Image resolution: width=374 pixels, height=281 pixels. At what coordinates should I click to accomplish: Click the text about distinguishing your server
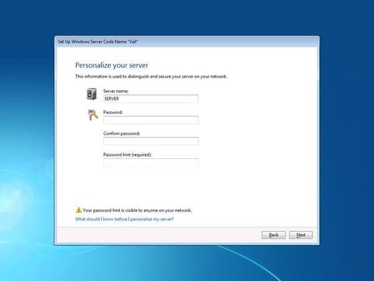click(x=151, y=77)
